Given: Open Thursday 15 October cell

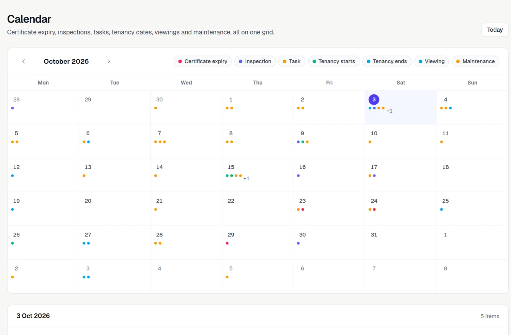Looking at the screenshot, I should coord(258,175).
